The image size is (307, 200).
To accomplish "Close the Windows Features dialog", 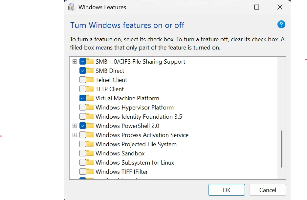I will tap(280, 7).
